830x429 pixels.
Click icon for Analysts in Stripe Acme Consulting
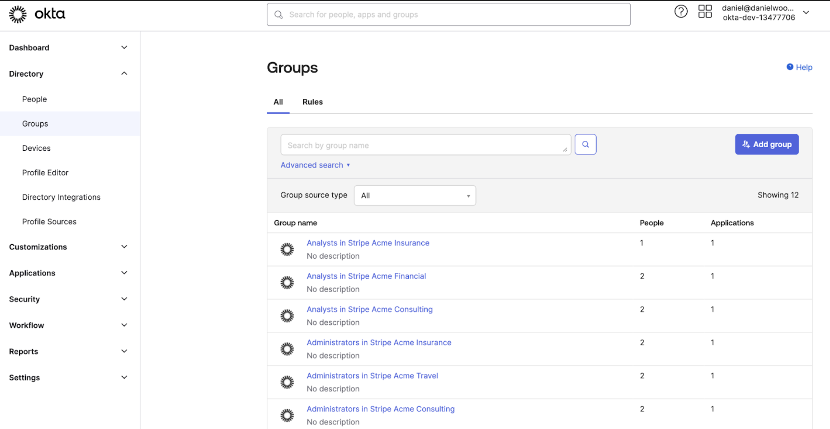[287, 316]
